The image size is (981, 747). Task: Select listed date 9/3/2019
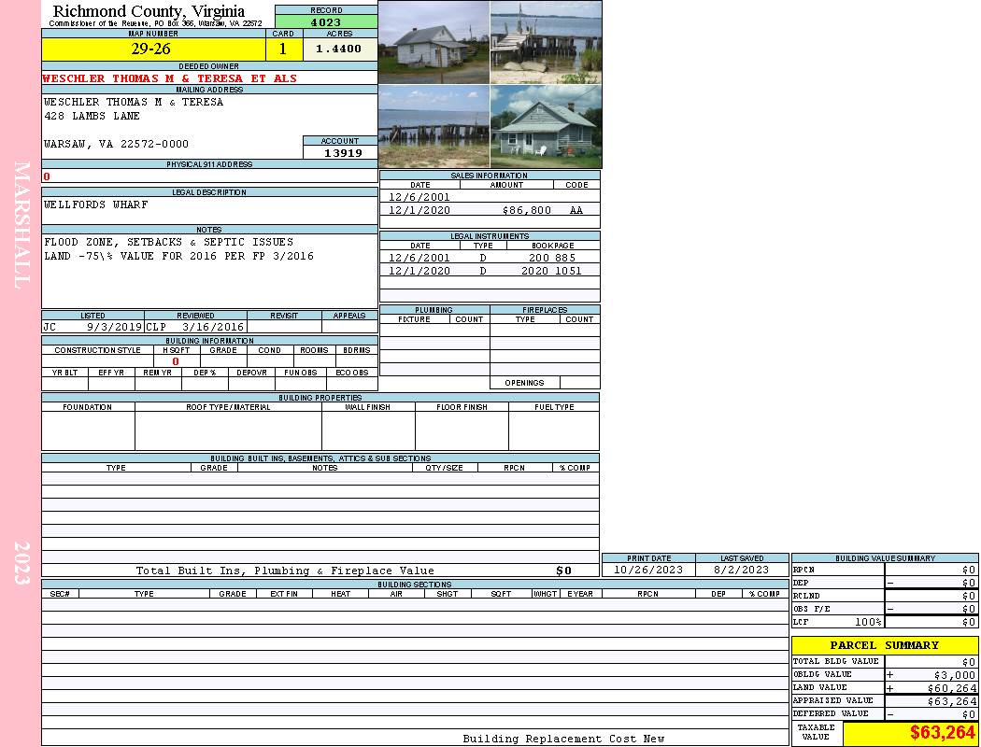tap(114, 327)
